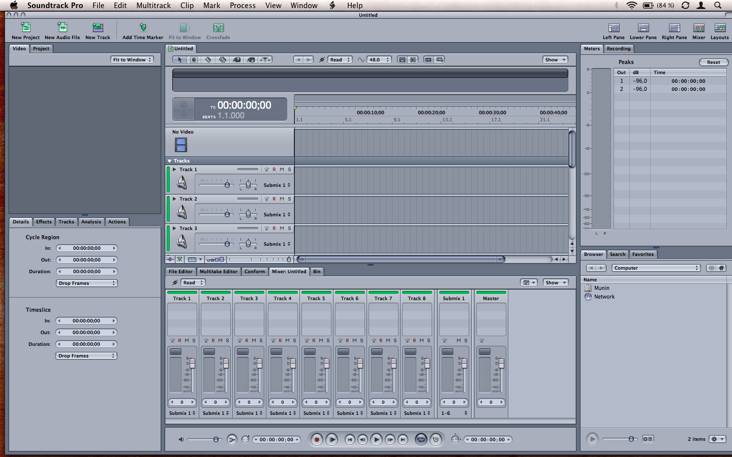Viewport: 732px width, 457px height.
Task: Expand the Track 3 disclosure triangle
Action: [x=174, y=228]
